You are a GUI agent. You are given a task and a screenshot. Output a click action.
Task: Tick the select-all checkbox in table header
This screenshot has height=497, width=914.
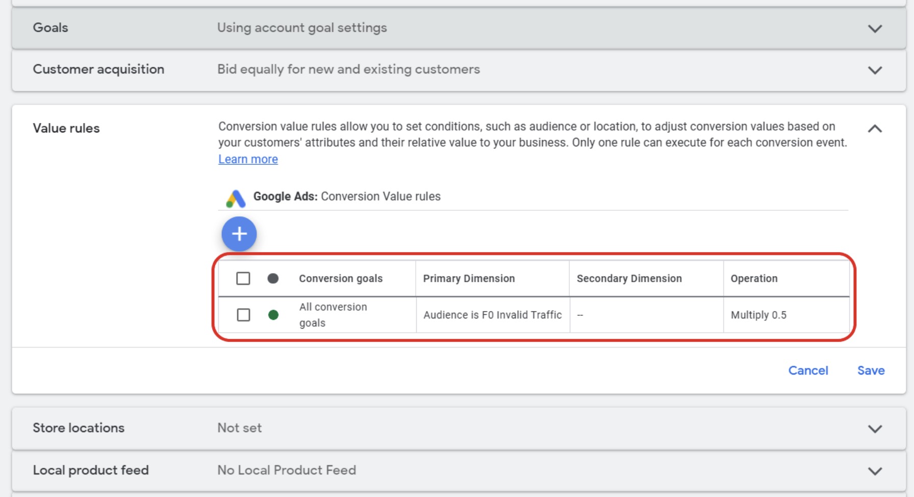point(243,278)
